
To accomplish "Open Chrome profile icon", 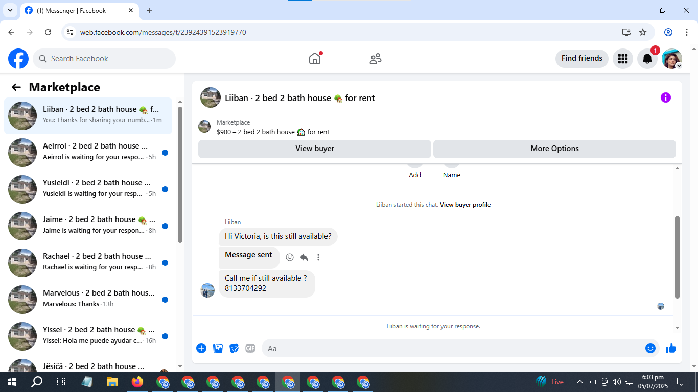I will (668, 32).
